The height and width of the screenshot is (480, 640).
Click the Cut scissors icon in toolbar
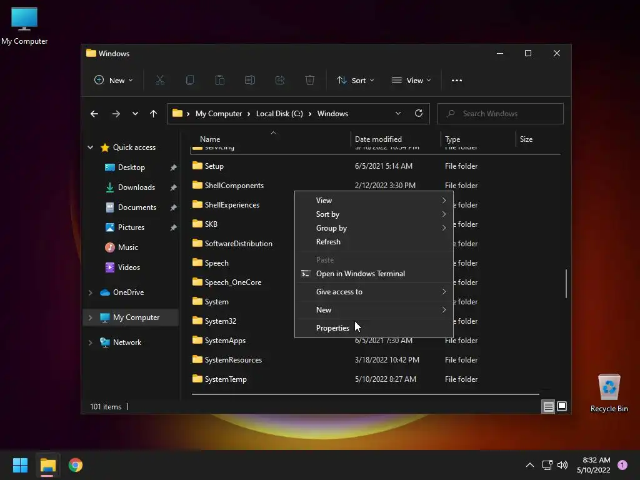click(x=160, y=81)
